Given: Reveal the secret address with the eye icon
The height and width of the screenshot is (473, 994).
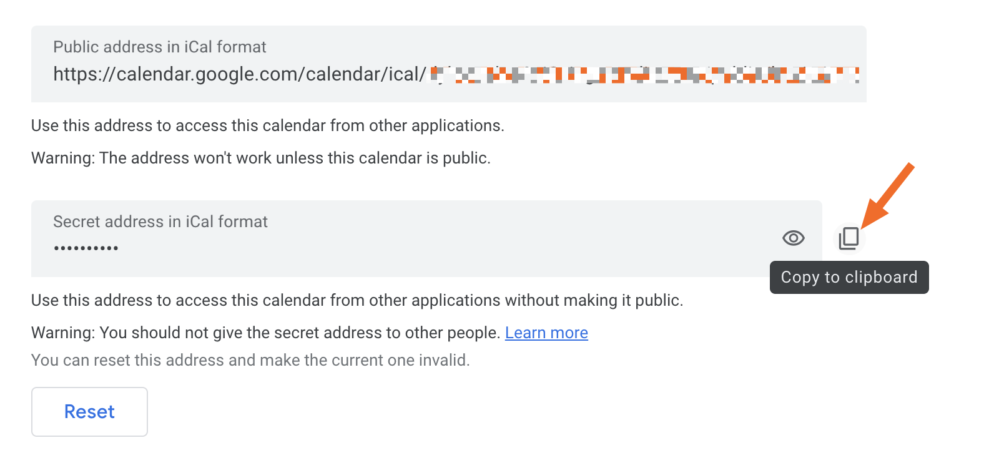Looking at the screenshot, I should 793,238.
